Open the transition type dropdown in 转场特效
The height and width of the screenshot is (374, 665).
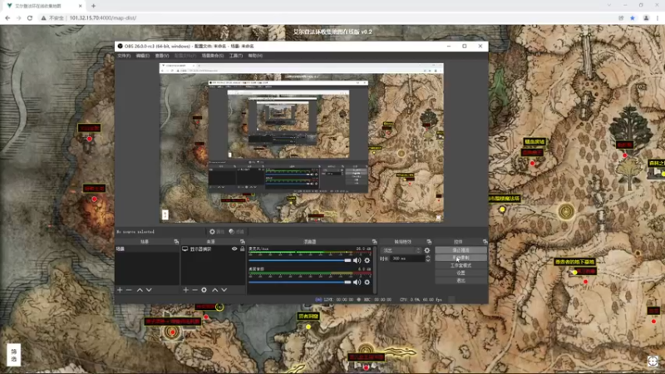point(401,251)
